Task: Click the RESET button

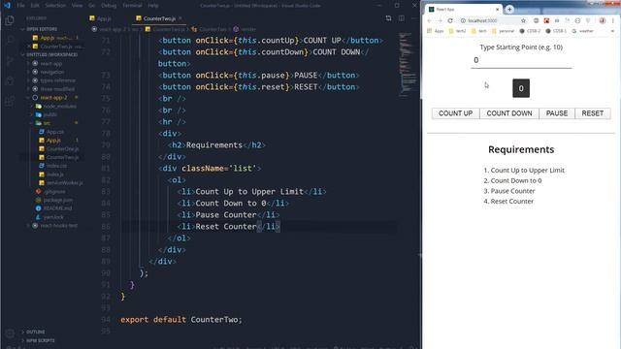Action: 593,113
